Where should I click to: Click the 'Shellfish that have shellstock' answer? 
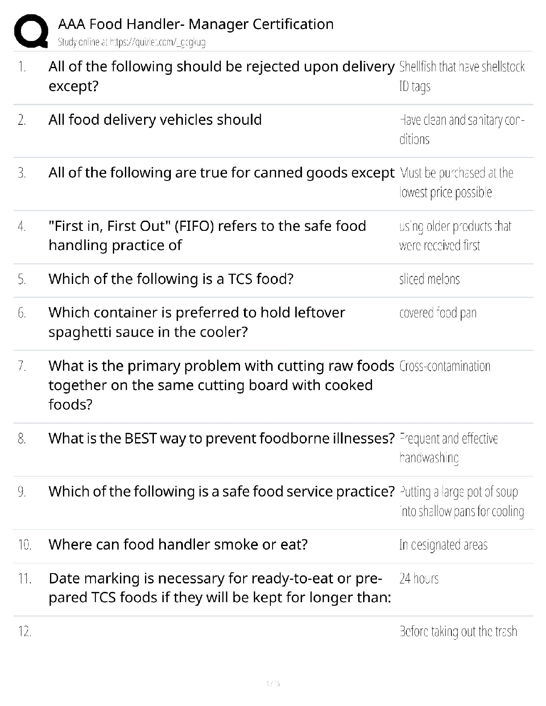pos(461,76)
